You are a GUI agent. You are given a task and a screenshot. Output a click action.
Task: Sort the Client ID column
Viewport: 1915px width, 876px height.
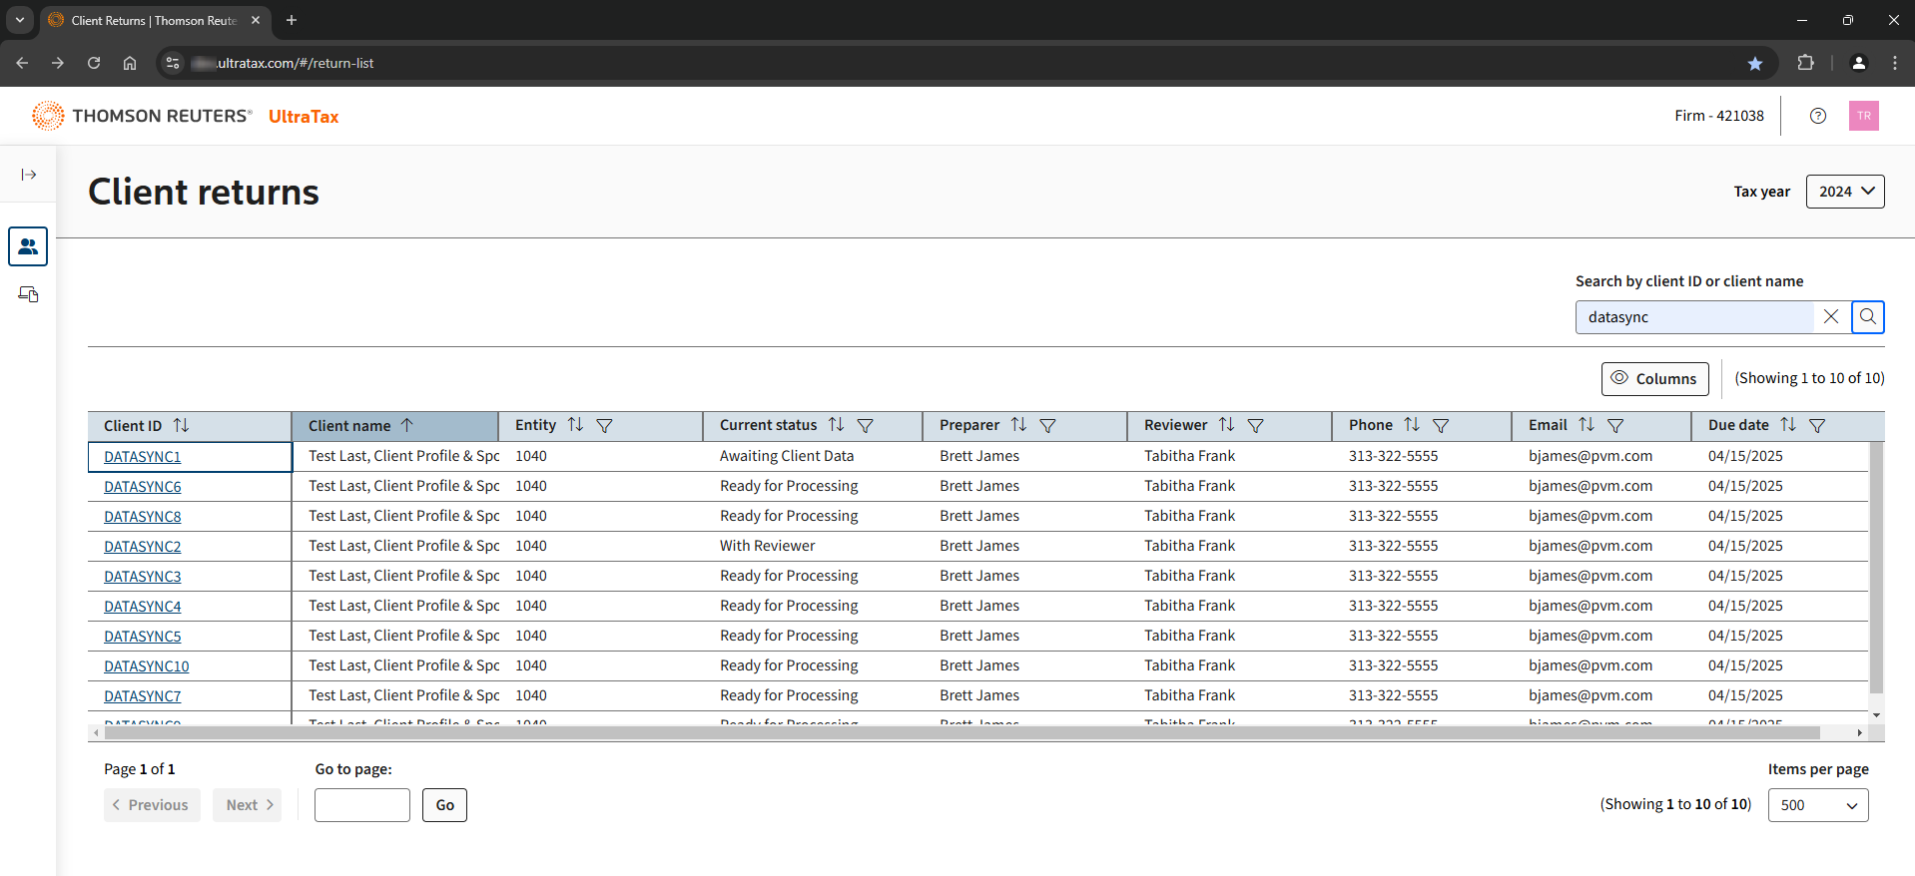181,426
